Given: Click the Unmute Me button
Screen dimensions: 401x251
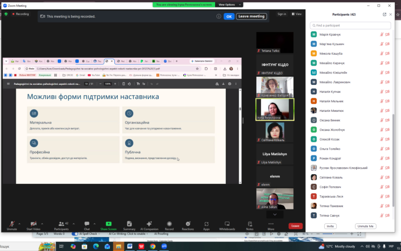Looking at the screenshot, I should coord(365,226).
